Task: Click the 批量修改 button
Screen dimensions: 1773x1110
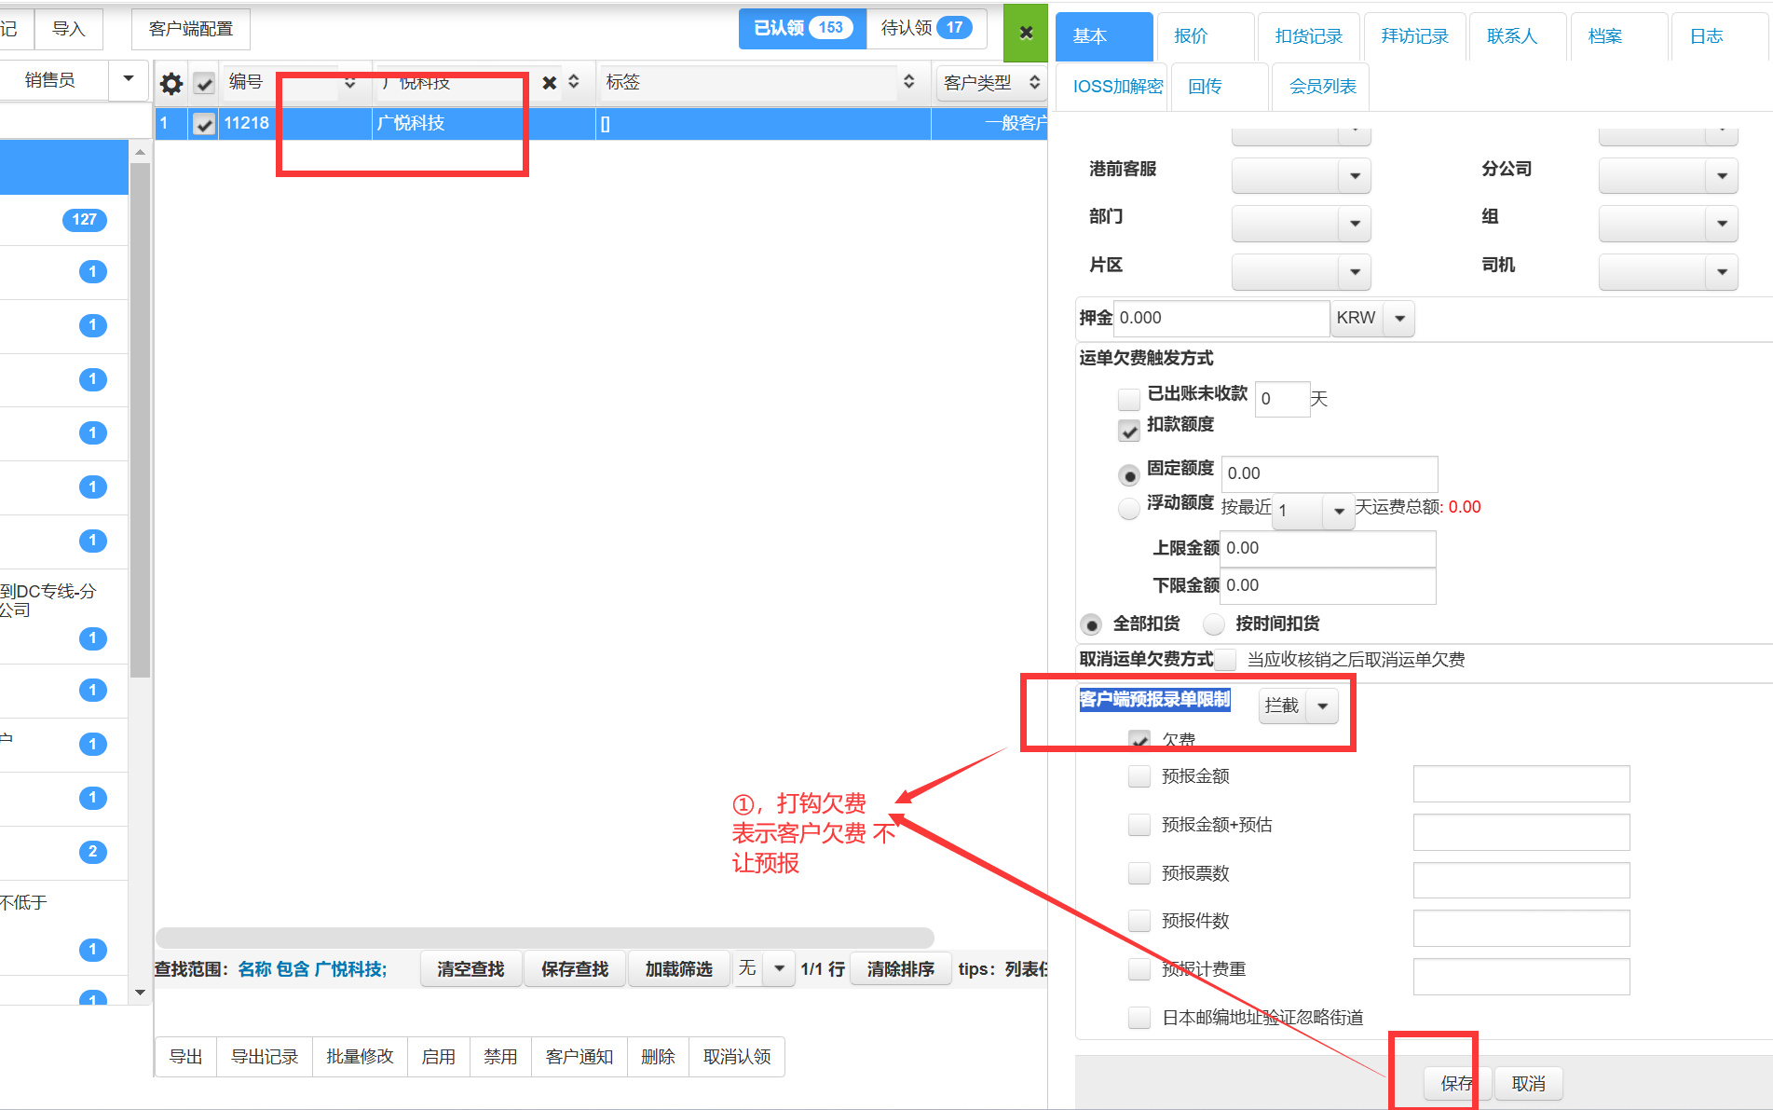Action: (x=360, y=1057)
